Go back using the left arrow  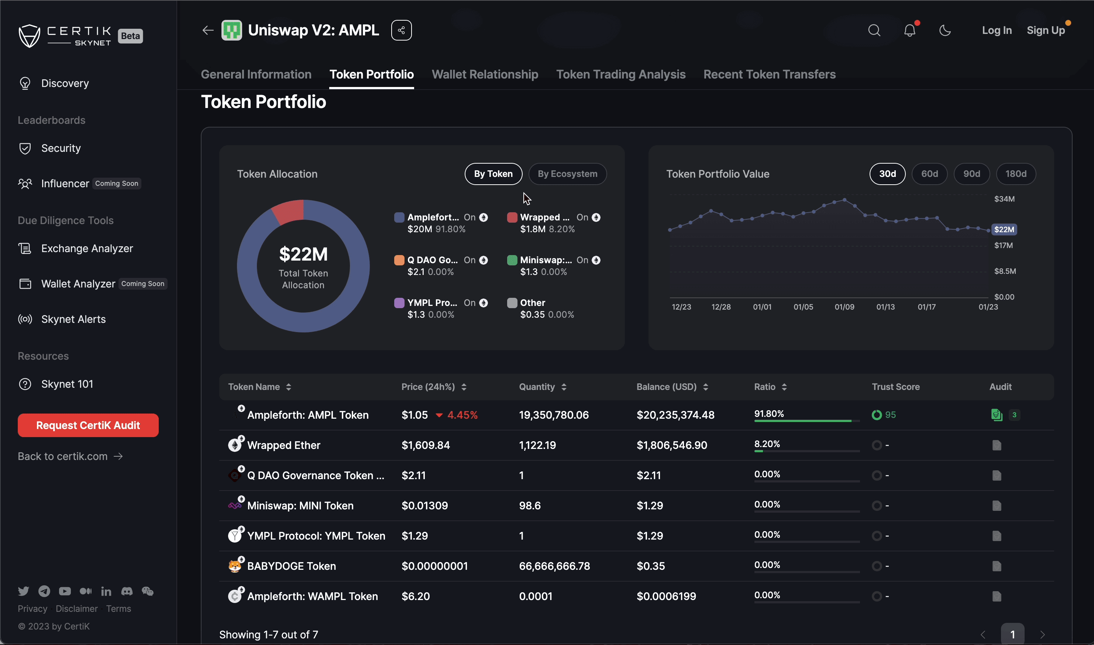click(207, 31)
